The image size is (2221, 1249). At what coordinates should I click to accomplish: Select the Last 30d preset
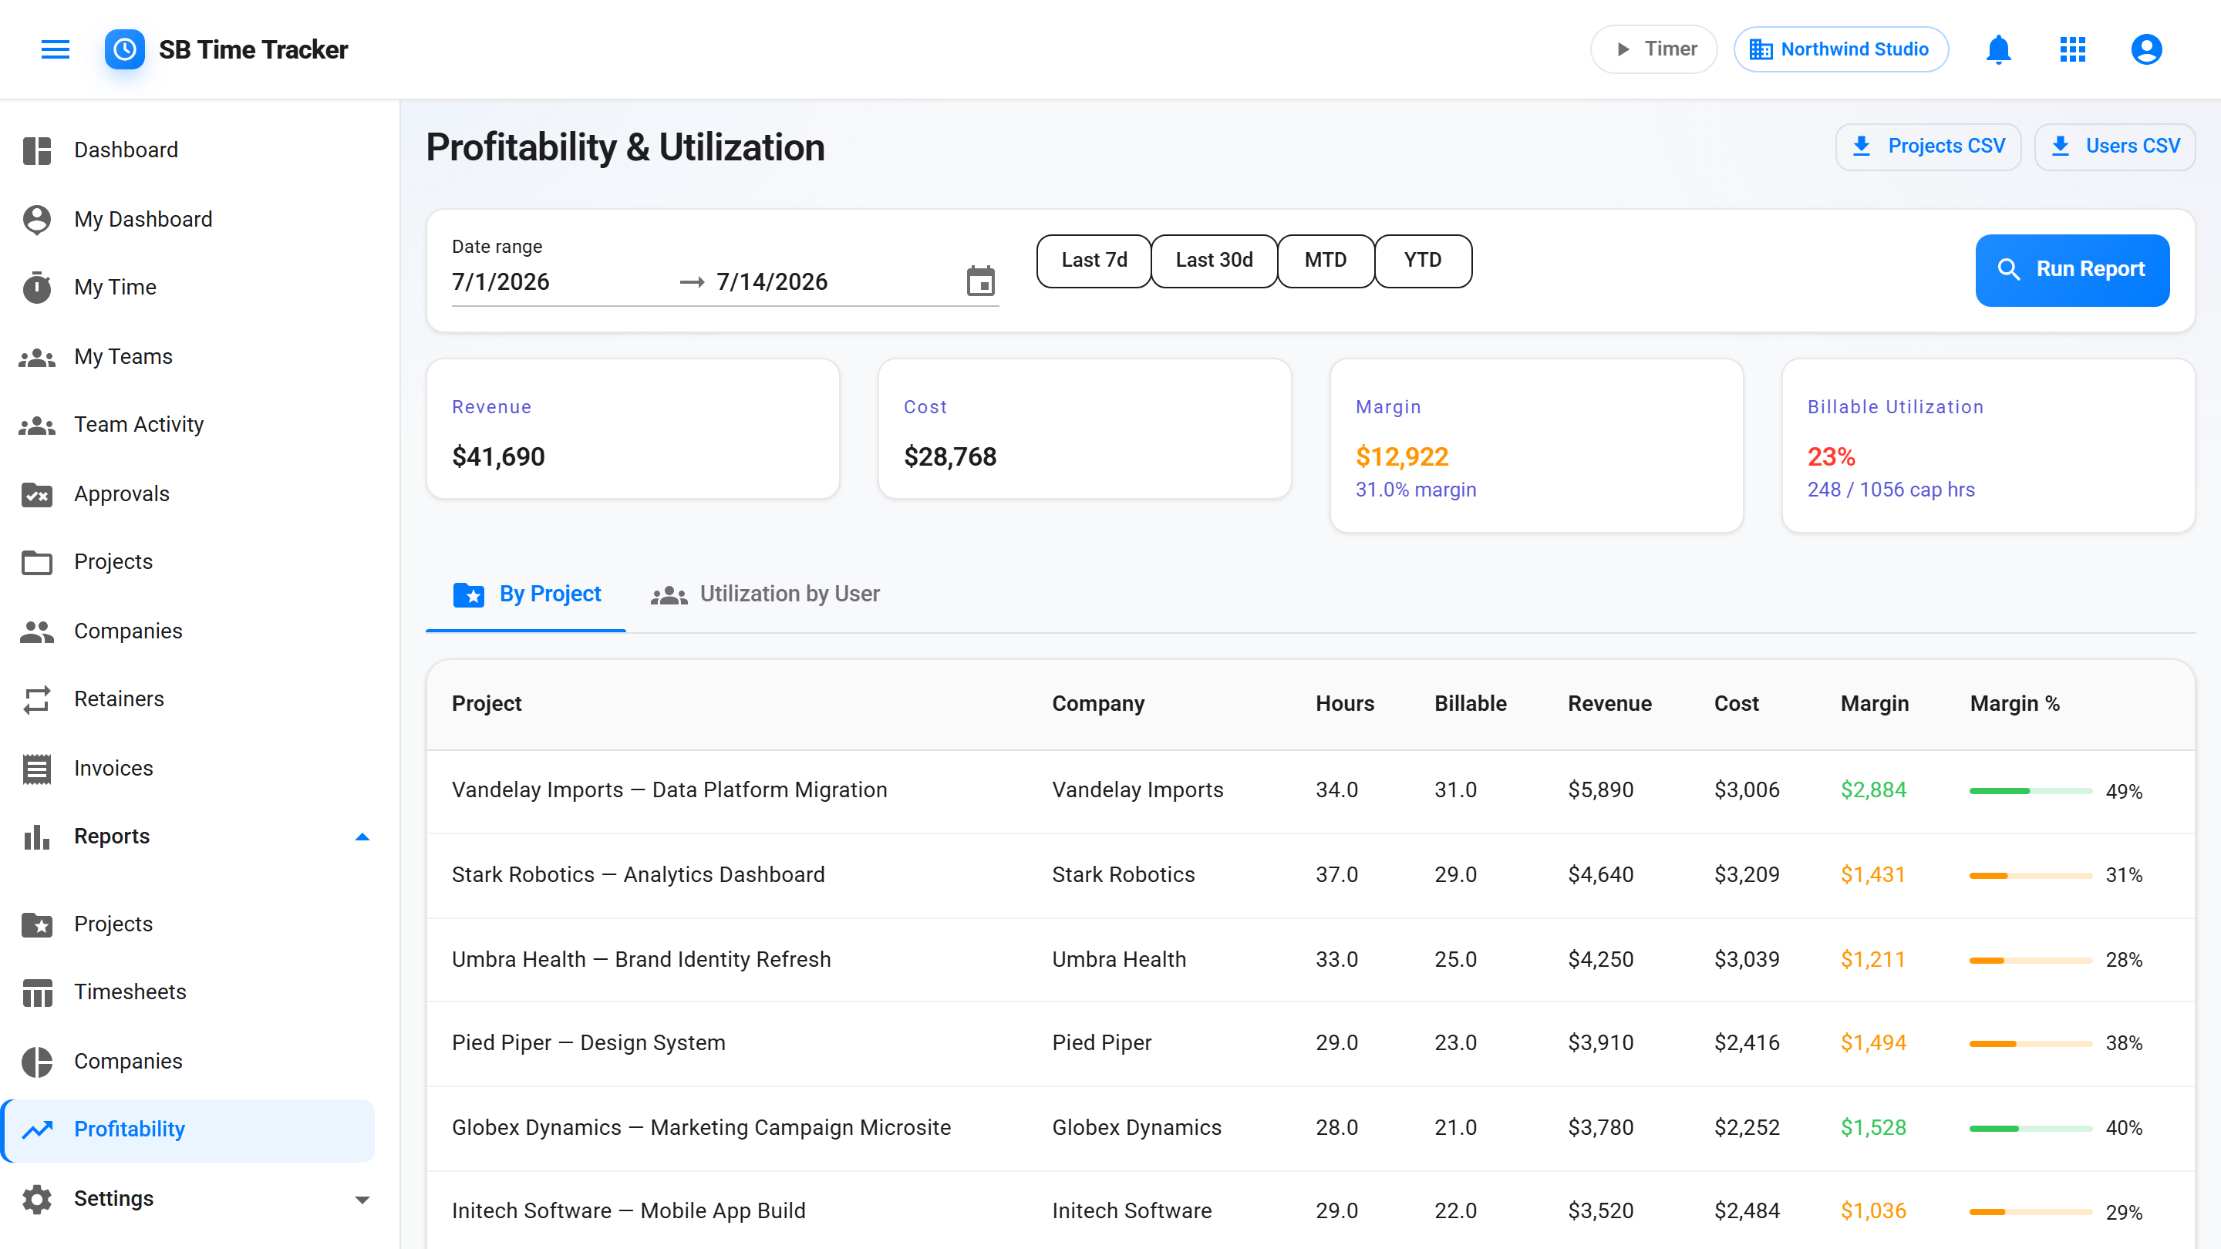tap(1214, 261)
